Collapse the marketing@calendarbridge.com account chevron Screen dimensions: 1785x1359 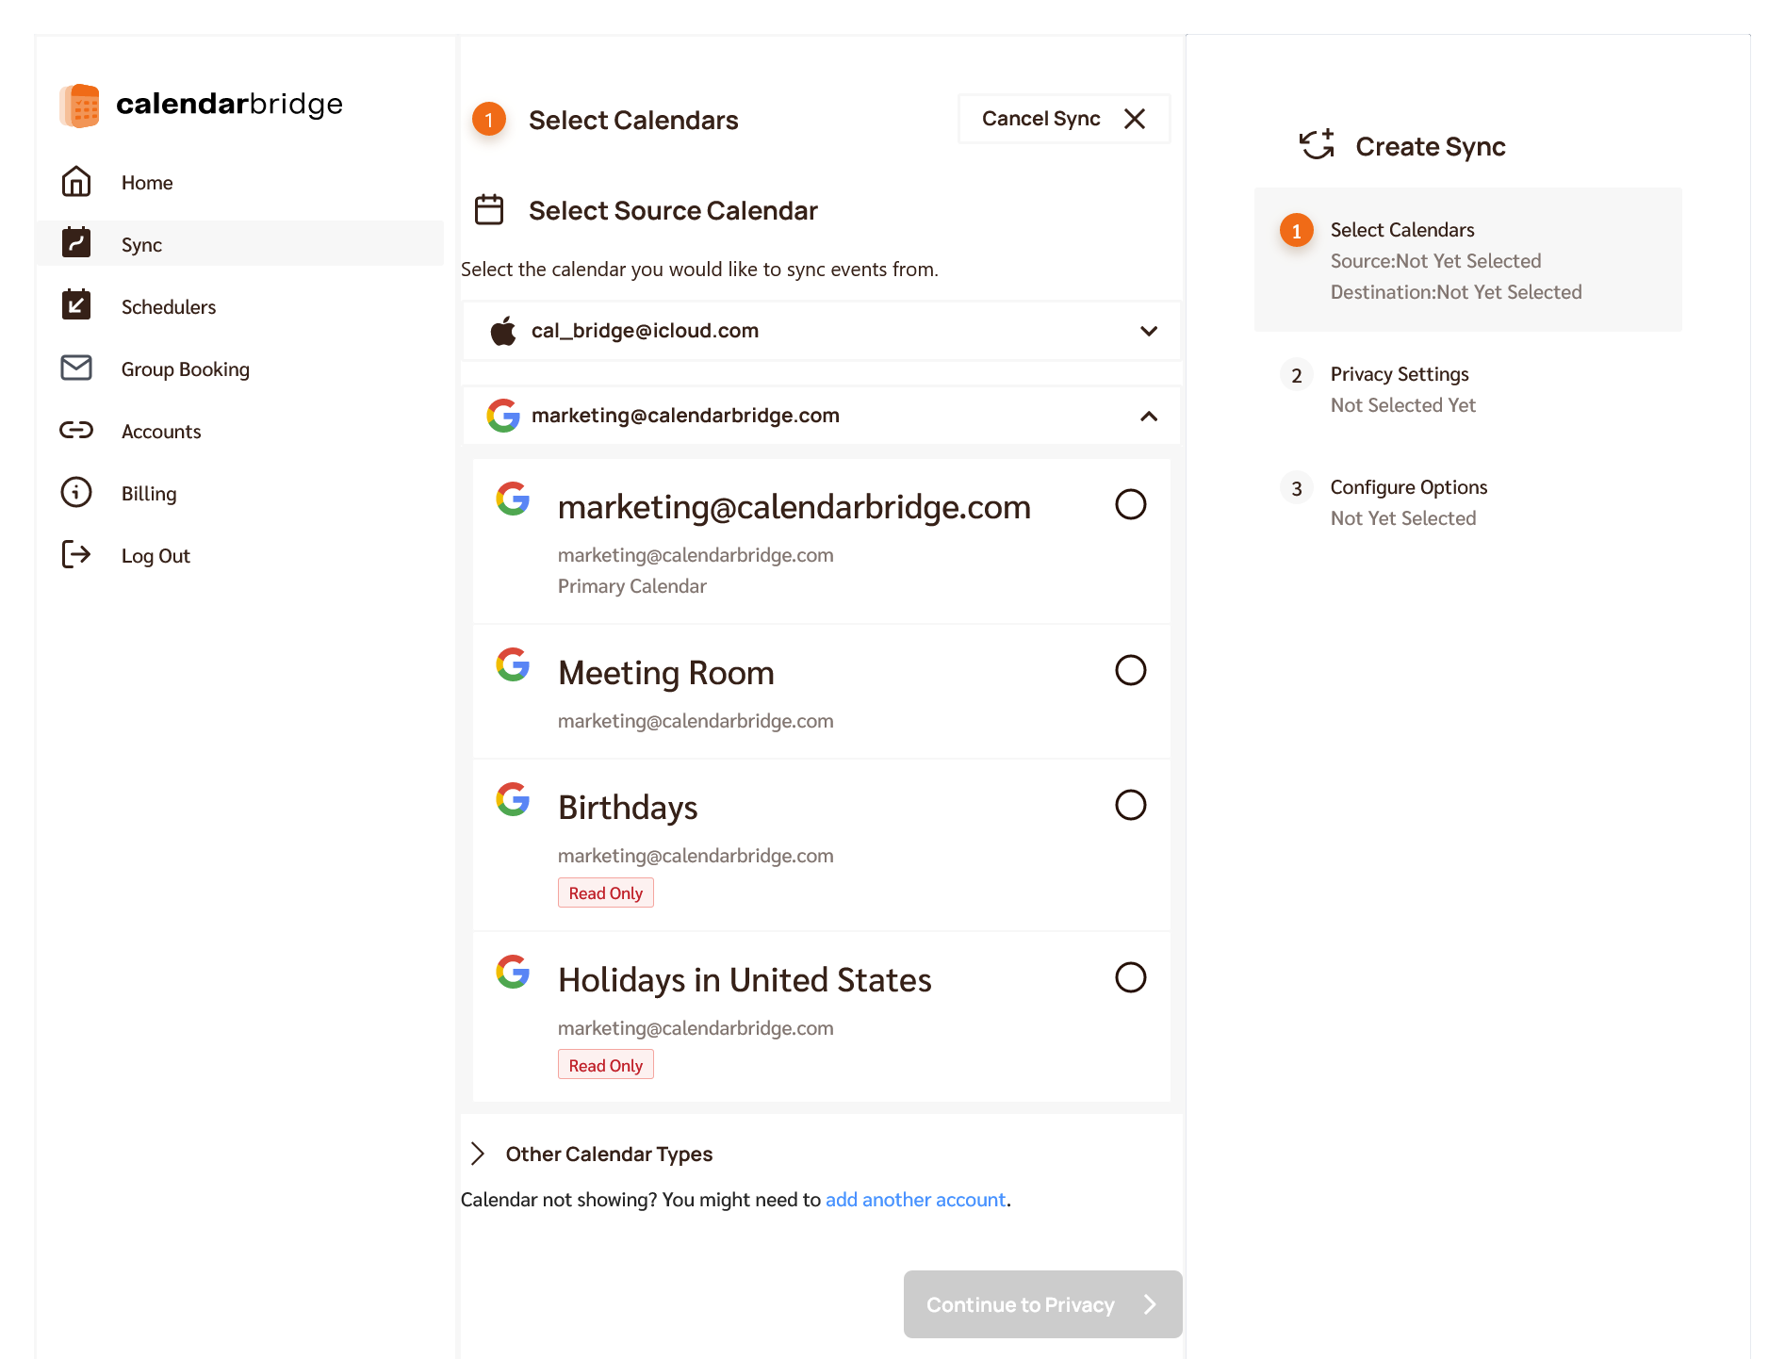click(1149, 416)
